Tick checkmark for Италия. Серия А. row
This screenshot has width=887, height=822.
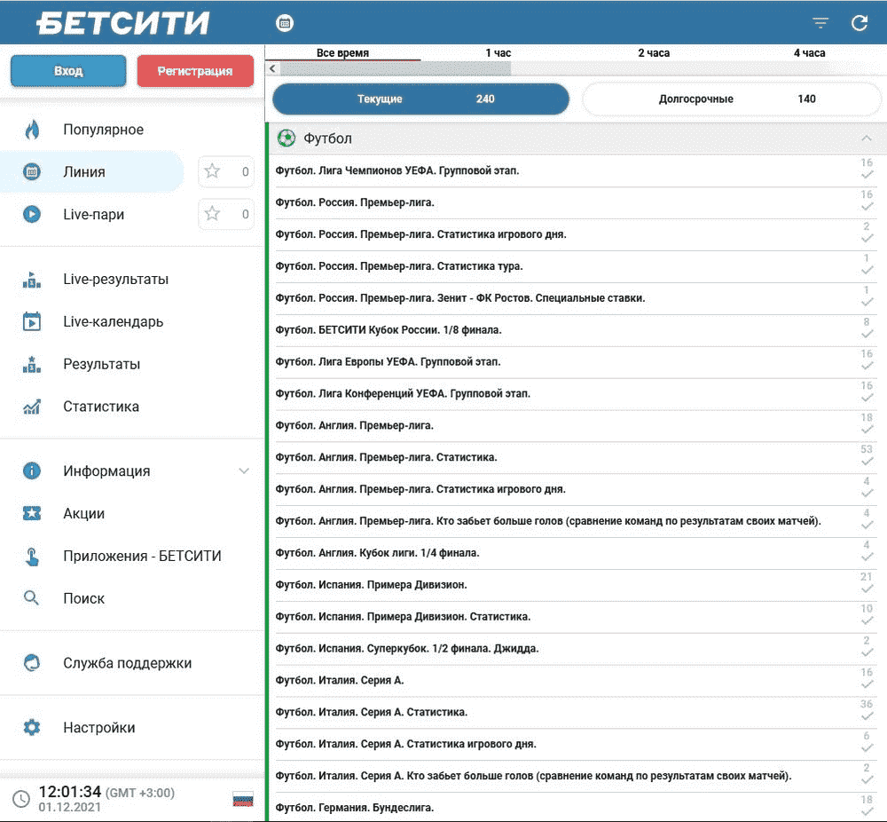tap(867, 685)
